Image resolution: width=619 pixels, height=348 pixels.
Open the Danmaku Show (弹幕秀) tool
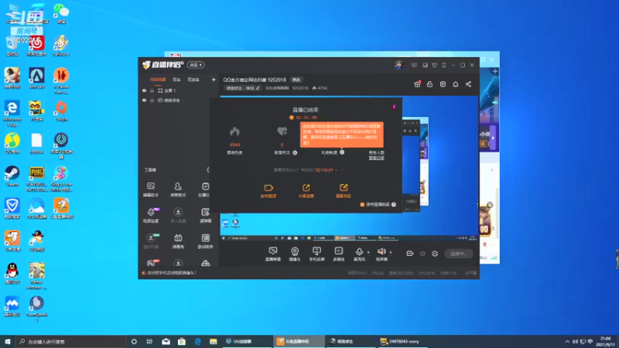click(x=178, y=241)
